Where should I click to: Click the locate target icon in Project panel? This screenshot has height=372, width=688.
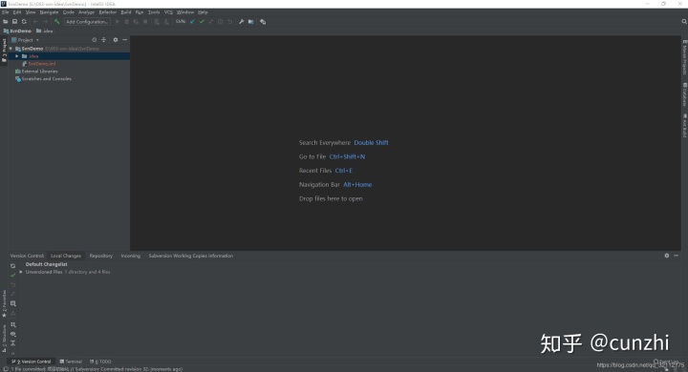[94, 40]
